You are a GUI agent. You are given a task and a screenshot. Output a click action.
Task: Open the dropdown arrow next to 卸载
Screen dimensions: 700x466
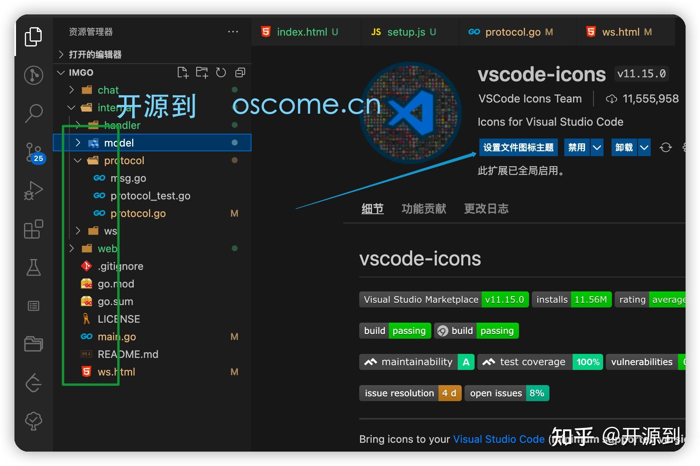(x=644, y=147)
